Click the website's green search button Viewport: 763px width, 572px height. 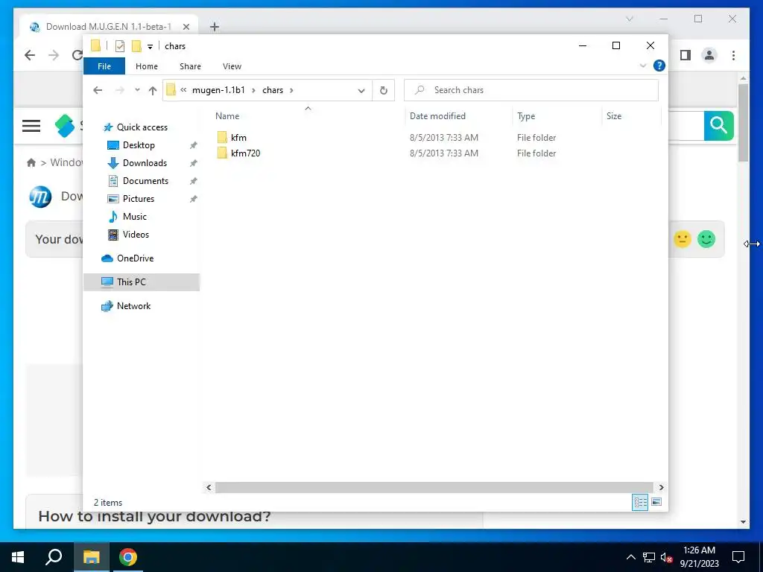point(719,125)
